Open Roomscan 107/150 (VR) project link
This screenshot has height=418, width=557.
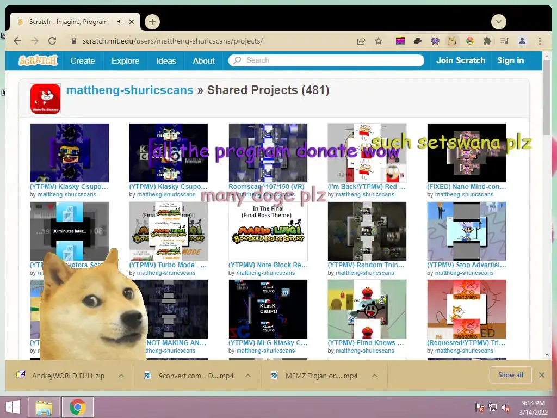coord(266,186)
